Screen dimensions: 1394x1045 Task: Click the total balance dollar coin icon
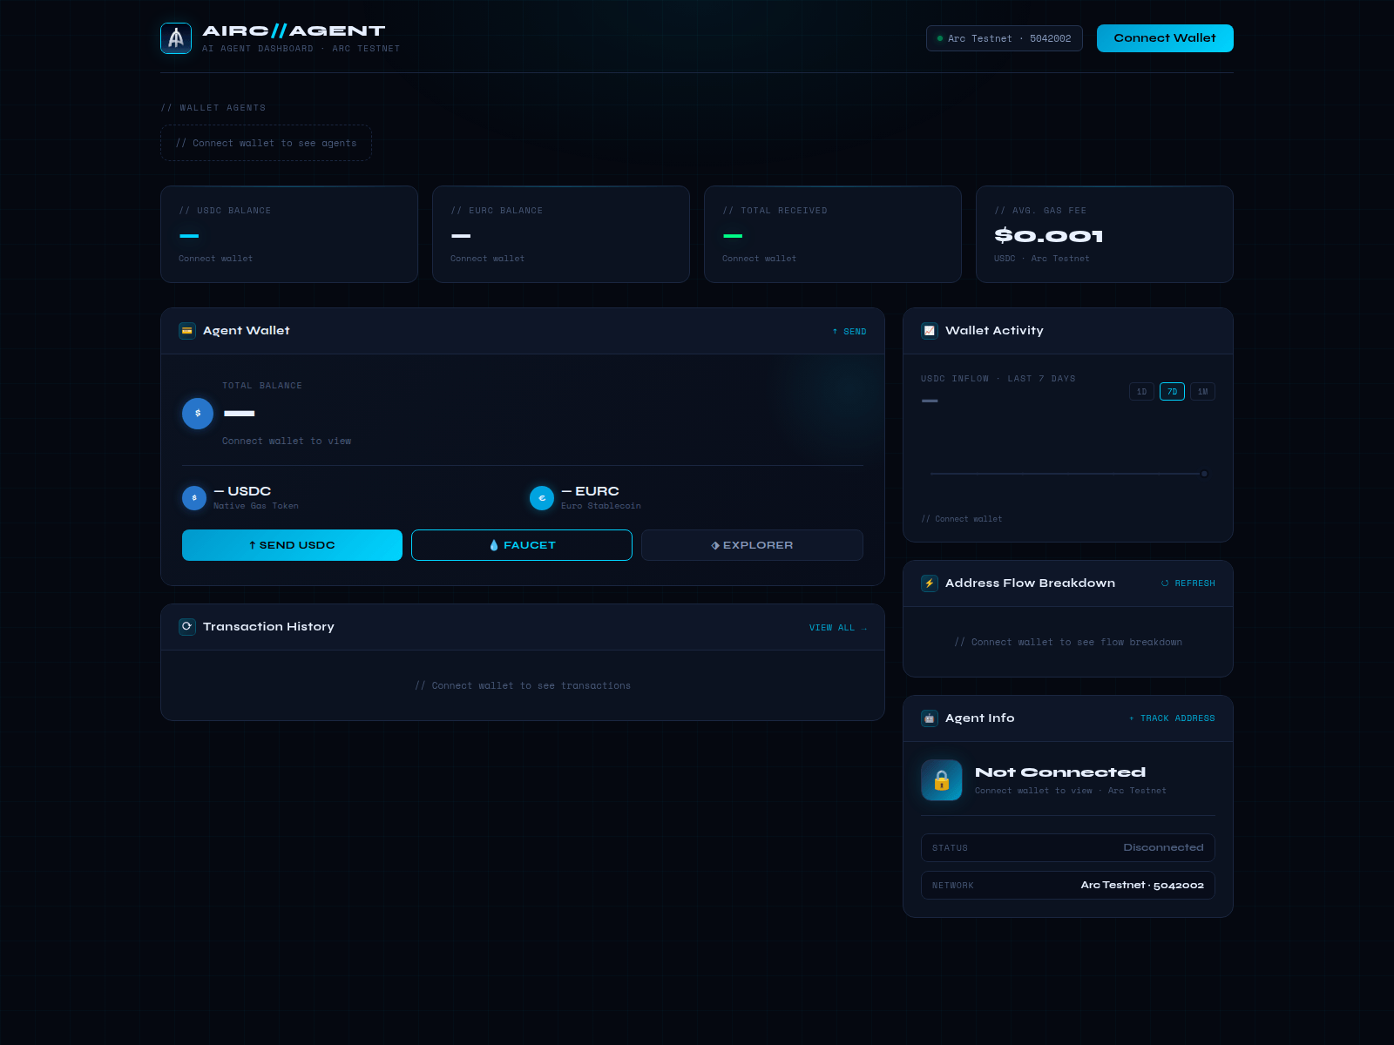[x=198, y=414]
